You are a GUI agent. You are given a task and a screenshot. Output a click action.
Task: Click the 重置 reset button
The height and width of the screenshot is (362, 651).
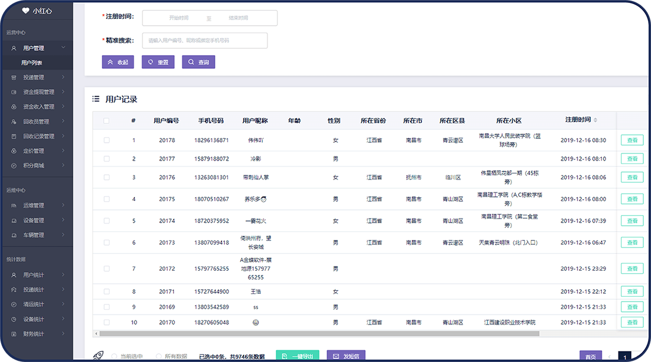point(158,62)
